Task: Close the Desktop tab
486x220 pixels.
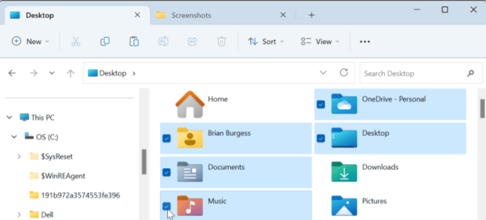Action: (137, 15)
